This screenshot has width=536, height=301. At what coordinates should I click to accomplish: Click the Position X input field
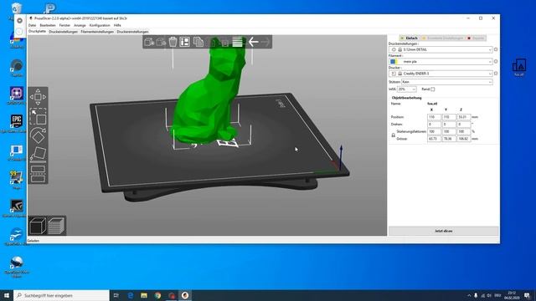tap(434, 117)
